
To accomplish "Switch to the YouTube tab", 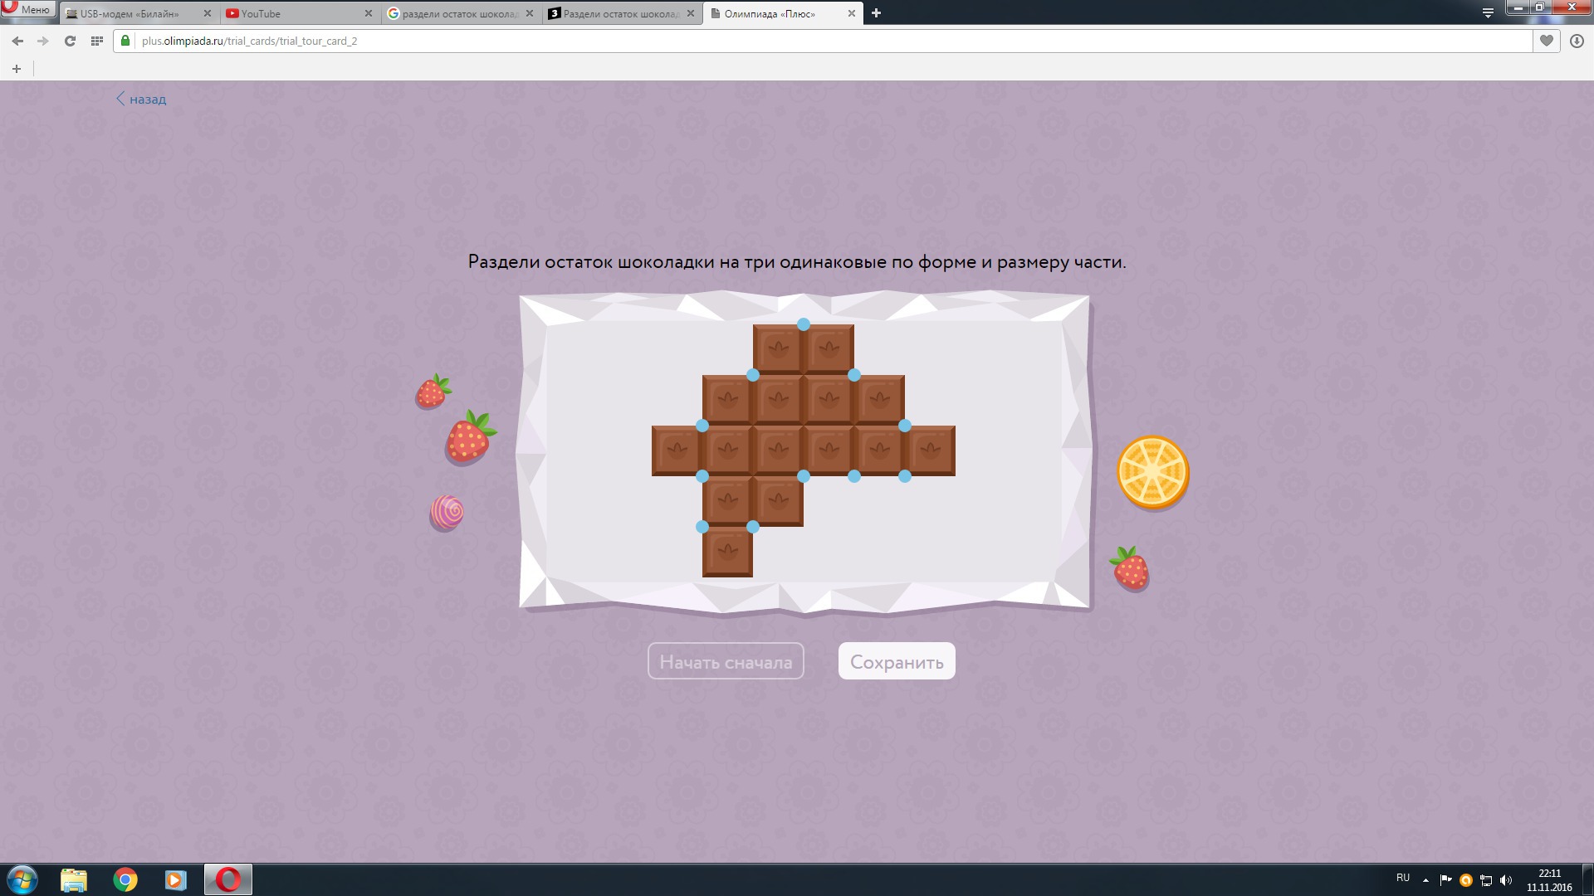I will [x=295, y=13].
